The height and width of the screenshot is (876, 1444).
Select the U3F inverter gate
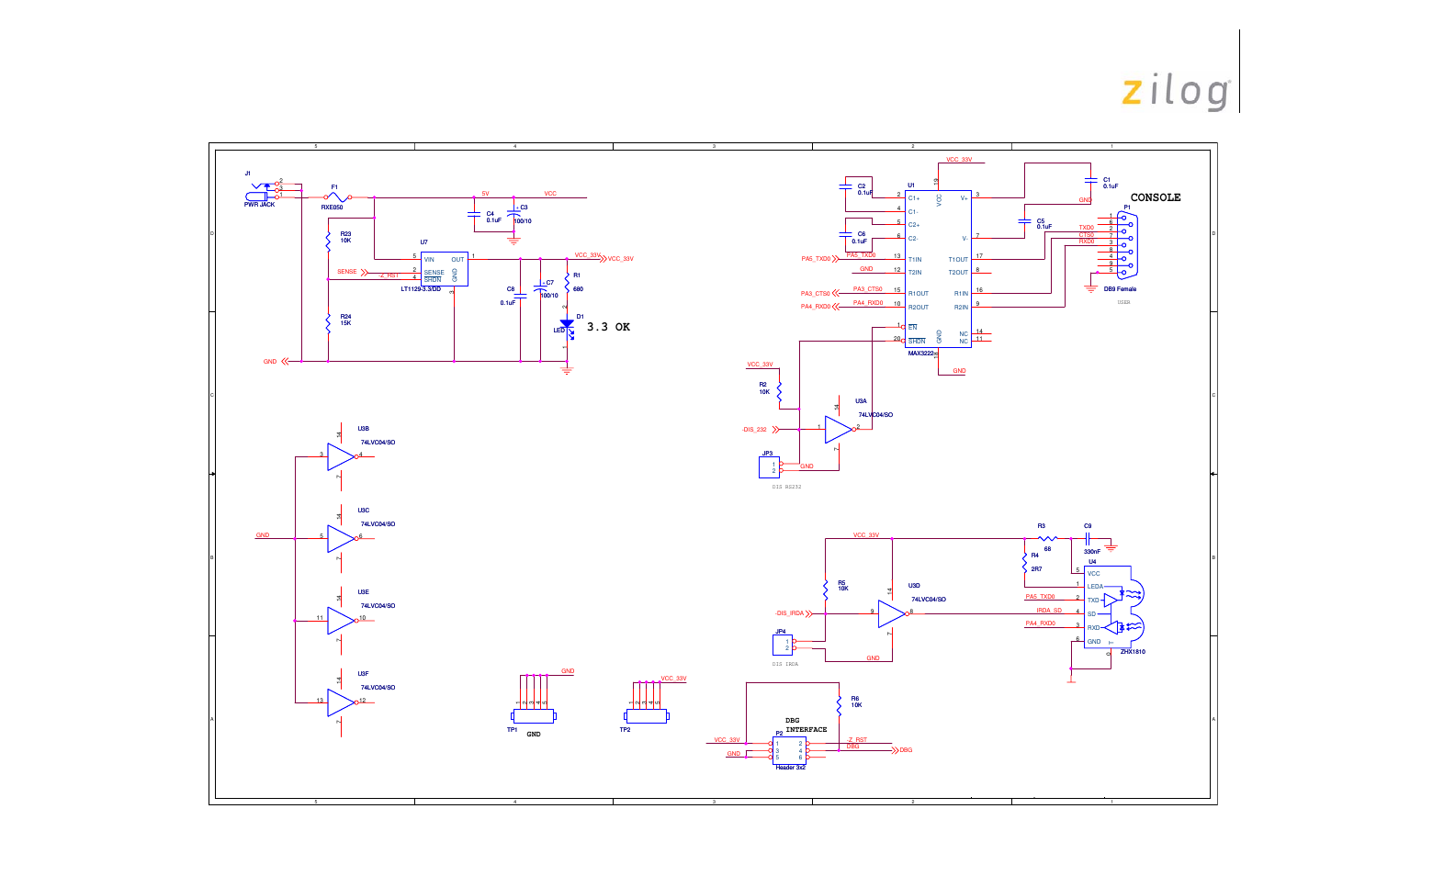[342, 702]
